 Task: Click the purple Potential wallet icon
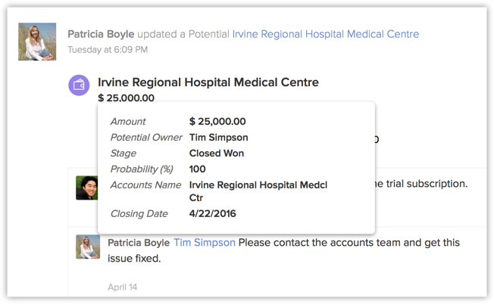pos(79,85)
